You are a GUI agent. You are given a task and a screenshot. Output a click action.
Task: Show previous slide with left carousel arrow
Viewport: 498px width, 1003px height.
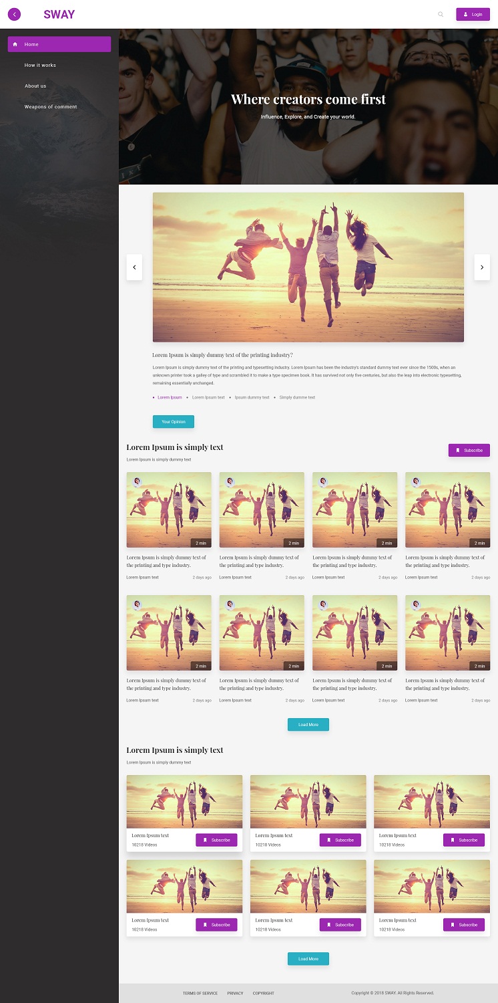134,267
